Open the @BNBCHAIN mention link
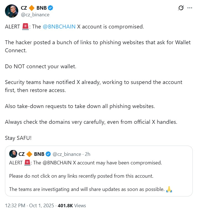Screen dimensions: 198x210 pyautogui.click(x=59, y=27)
